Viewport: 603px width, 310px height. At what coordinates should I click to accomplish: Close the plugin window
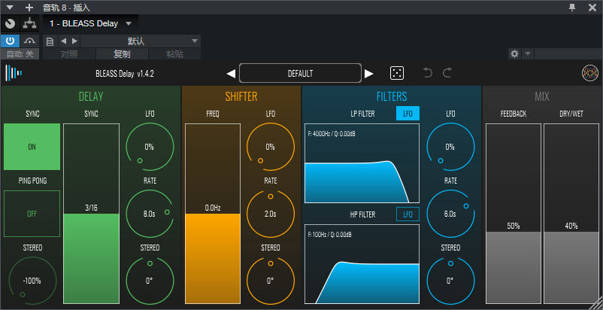click(x=592, y=8)
